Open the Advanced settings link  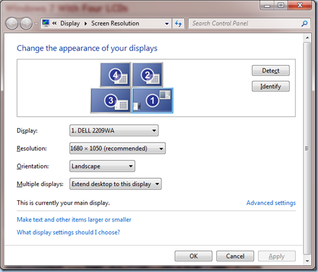pos(271,203)
